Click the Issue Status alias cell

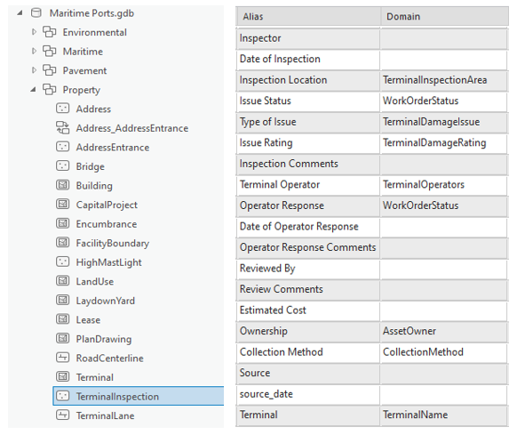(308, 101)
